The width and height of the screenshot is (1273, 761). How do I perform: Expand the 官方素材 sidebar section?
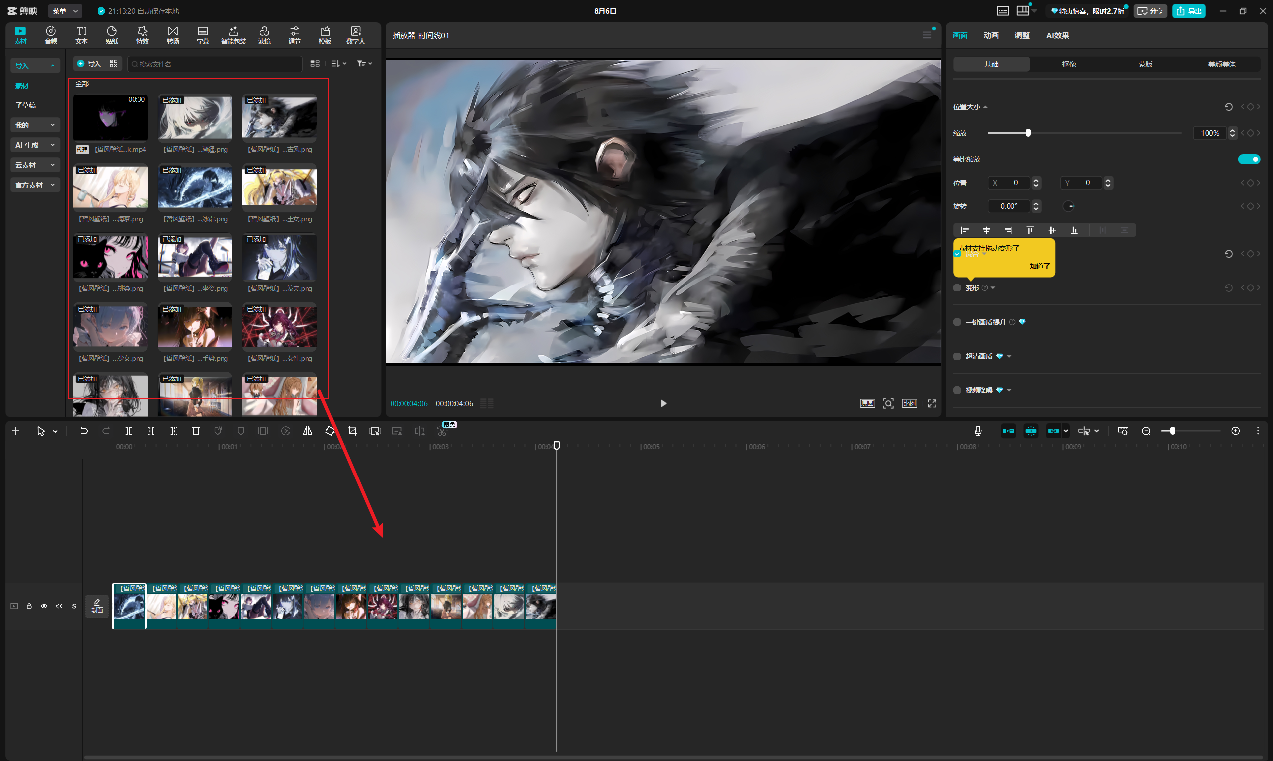tap(35, 185)
